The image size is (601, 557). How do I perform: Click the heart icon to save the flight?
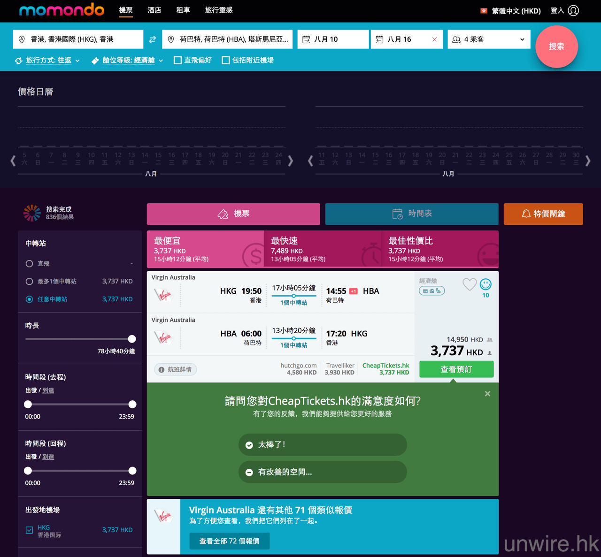469,284
